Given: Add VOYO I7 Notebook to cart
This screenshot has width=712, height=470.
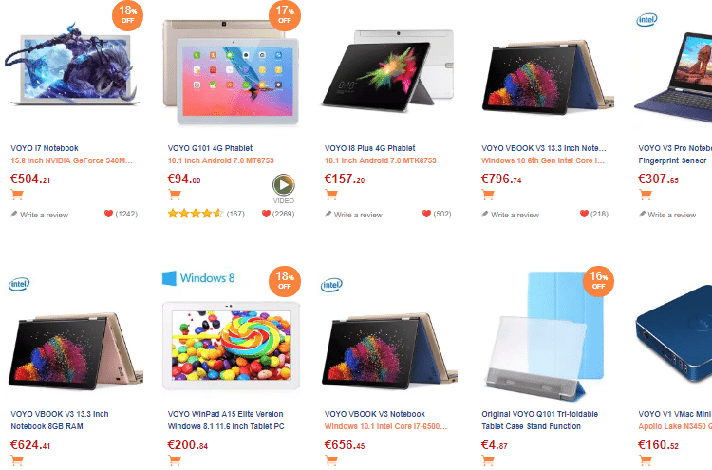Looking at the screenshot, I should [x=17, y=196].
